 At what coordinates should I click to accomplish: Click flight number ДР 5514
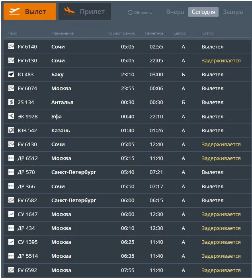pos(27,256)
